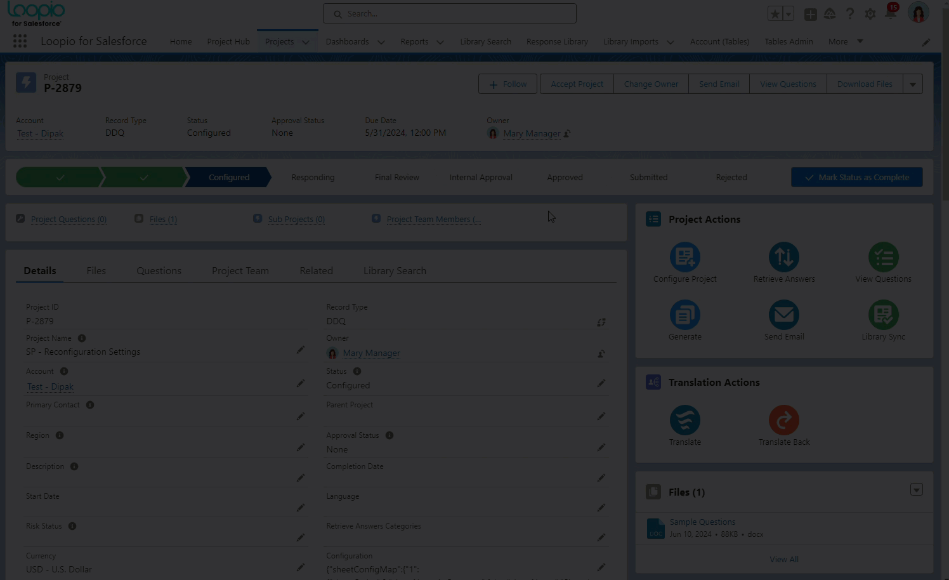Show more record actions dropdown
949x580 pixels.
[x=913, y=84]
